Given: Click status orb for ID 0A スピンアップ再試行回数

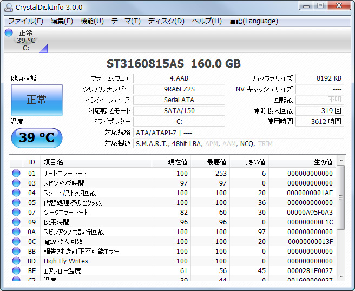Looking at the screenshot, I should 16,232.
